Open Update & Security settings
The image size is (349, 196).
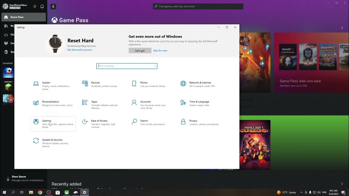point(53,143)
